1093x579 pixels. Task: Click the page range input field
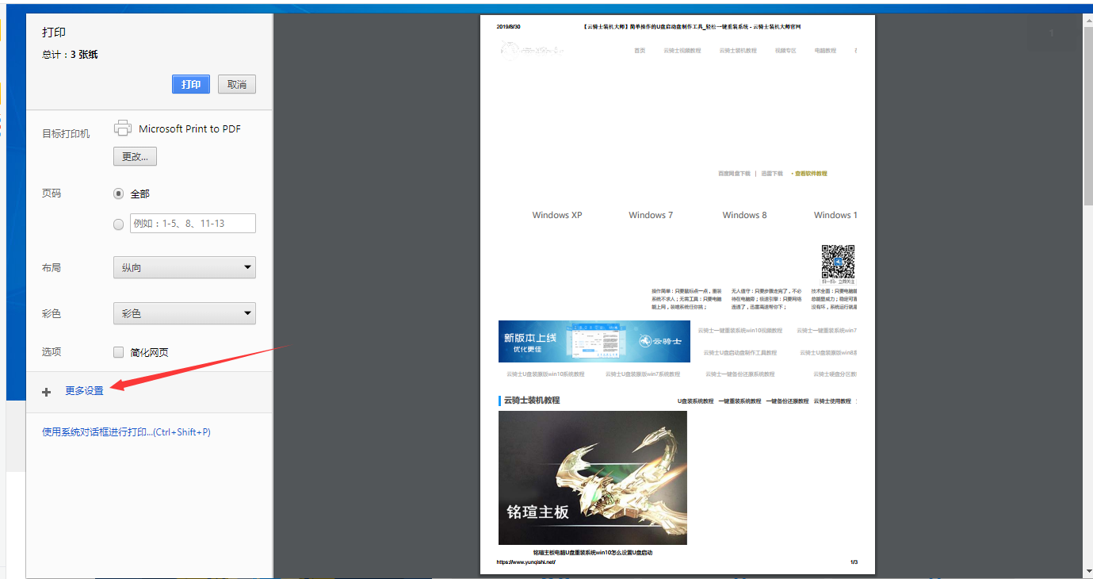click(193, 224)
